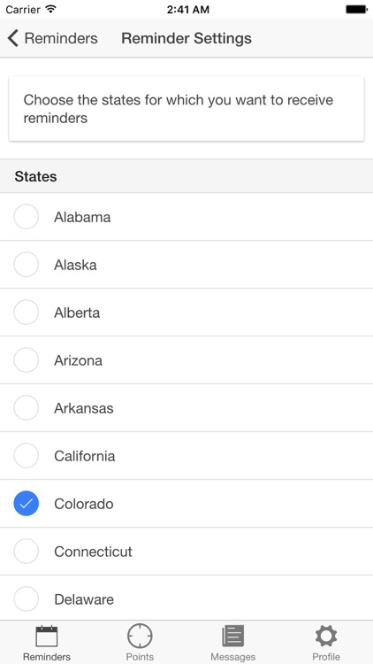Screen dimensions: 373x664
Task: Tap the choose states instruction card
Action: tap(186, 108)
